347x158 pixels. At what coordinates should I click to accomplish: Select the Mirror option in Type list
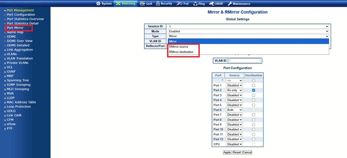click(x=248, y=41)
